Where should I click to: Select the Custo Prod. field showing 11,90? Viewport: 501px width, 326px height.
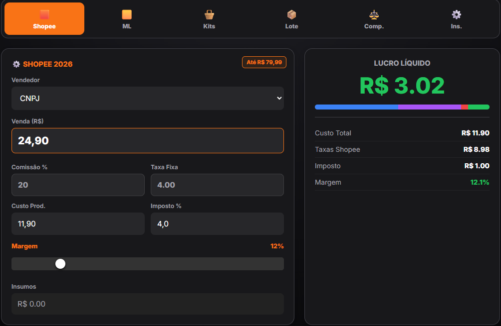(x=78, y=223)
